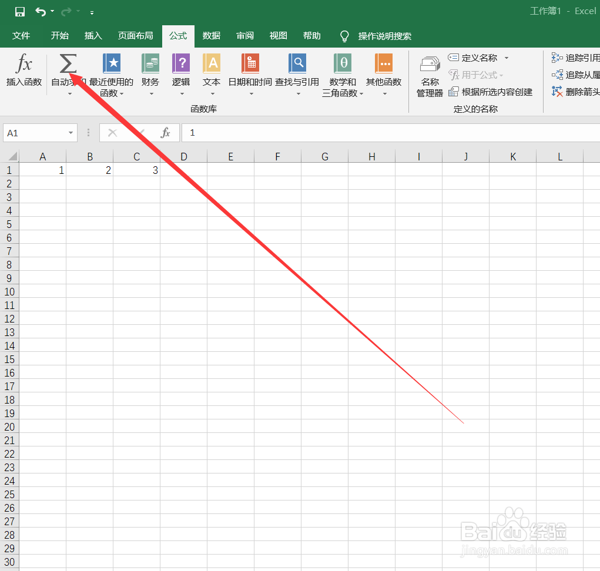Switch to the 插入 tab
This screenshot has height=571, width=600.
click(x=93, y=36)
